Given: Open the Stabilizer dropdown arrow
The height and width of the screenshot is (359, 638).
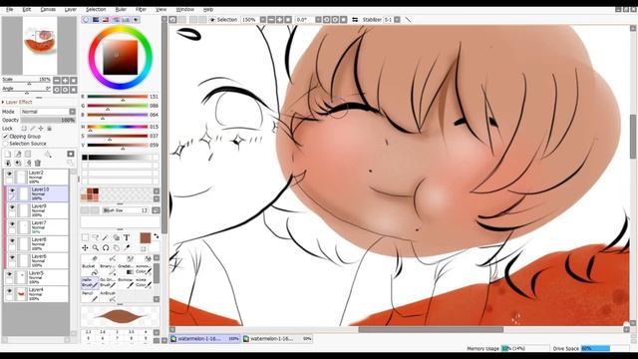Looking at the screenshot, I should [x=397, y=20].
